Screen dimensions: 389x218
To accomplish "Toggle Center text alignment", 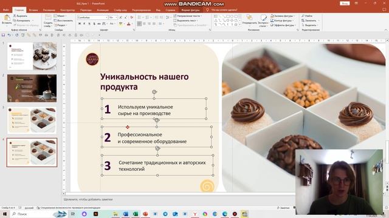I will [x=145, y=24].
